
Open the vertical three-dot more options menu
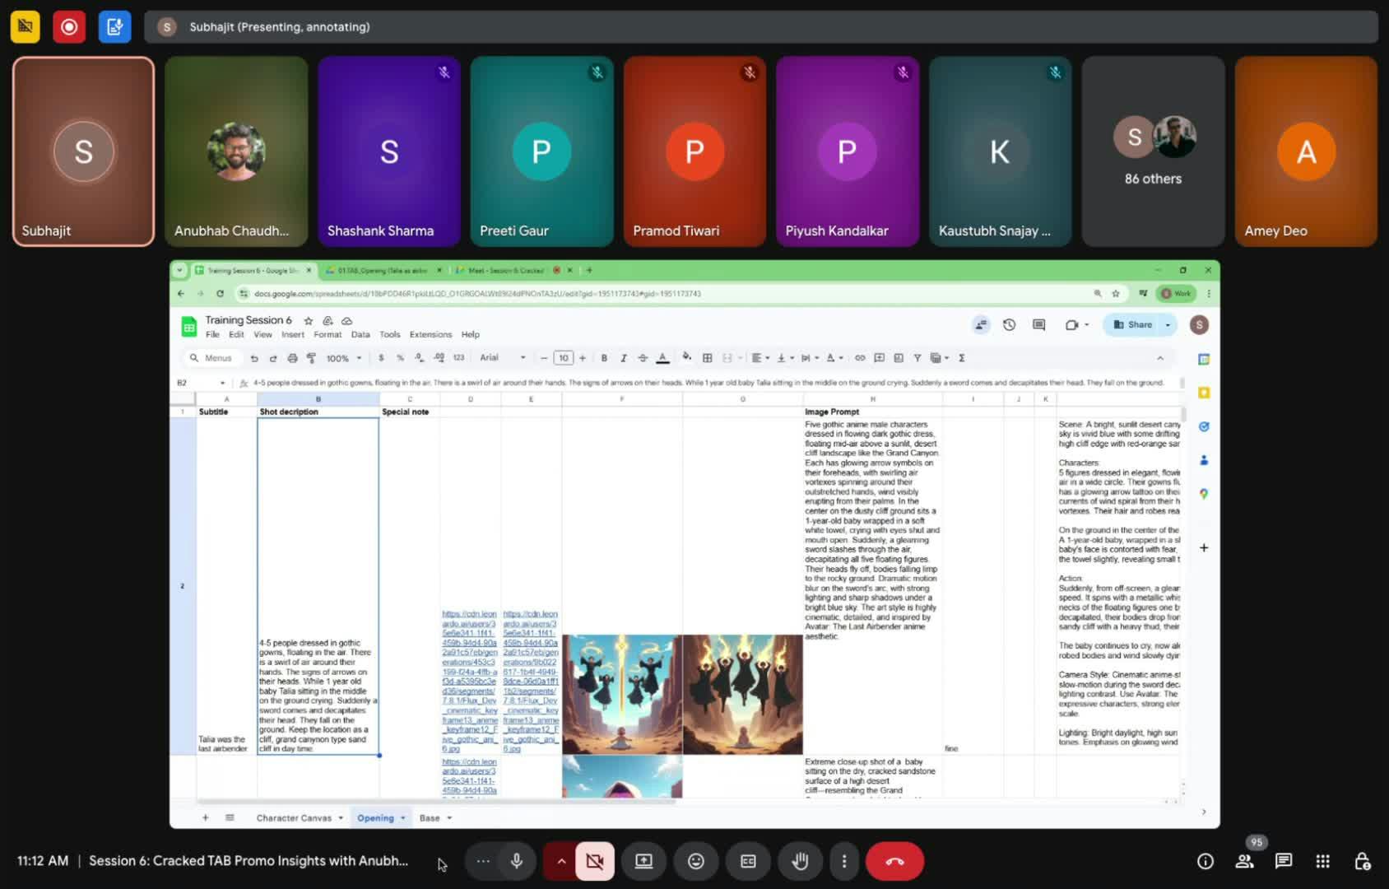[843, 861]
